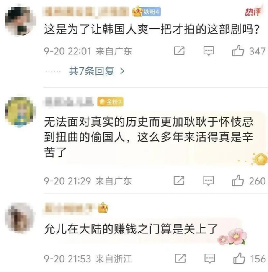Like the comment with 260 likes
Viewport: 268px width, 272px height.
(x=238, y=180)
